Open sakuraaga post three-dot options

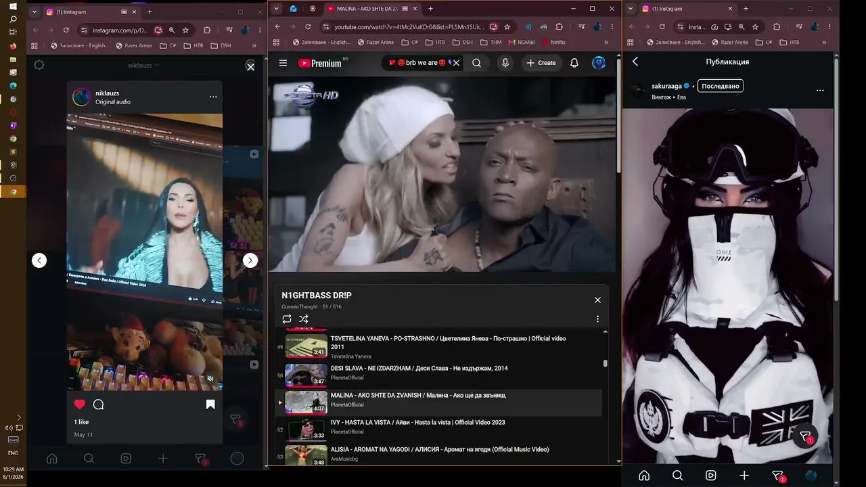[x=820, y=90]
